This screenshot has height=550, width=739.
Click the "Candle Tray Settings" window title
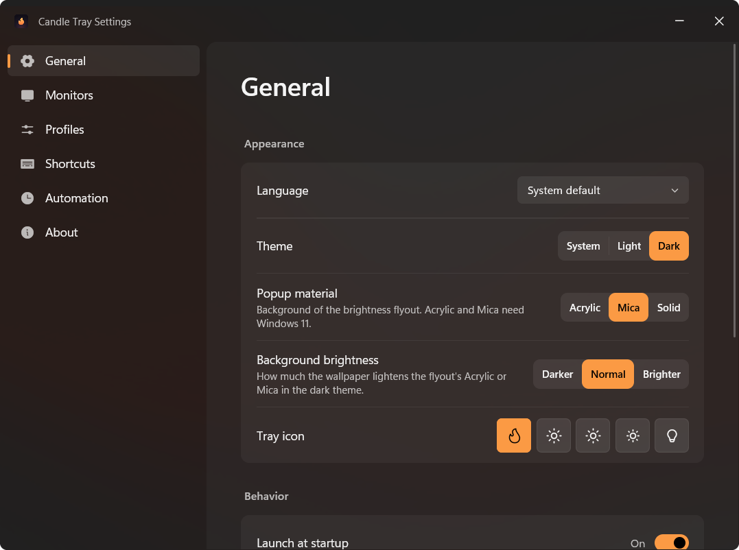pyautogui.click(x=85, y=22)
